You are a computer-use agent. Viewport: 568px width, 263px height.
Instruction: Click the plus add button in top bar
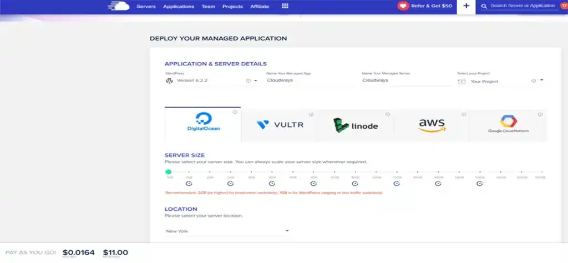(x=466, y=6)
